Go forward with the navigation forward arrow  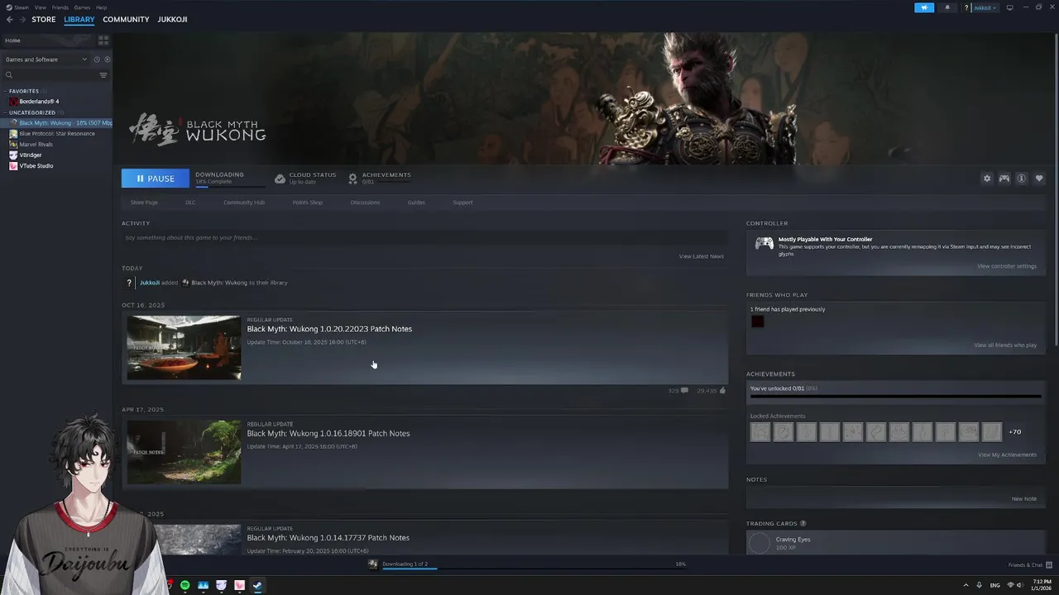[x=22, y=19]
